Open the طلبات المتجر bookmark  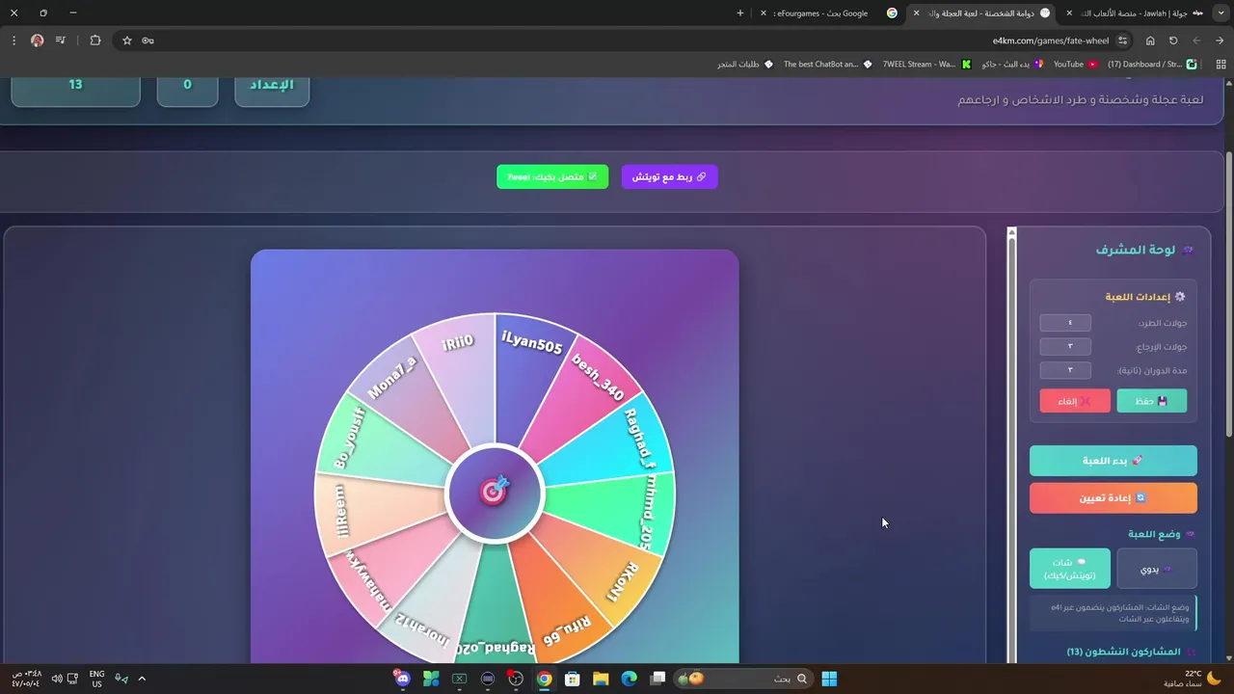(x=745, y=65)
